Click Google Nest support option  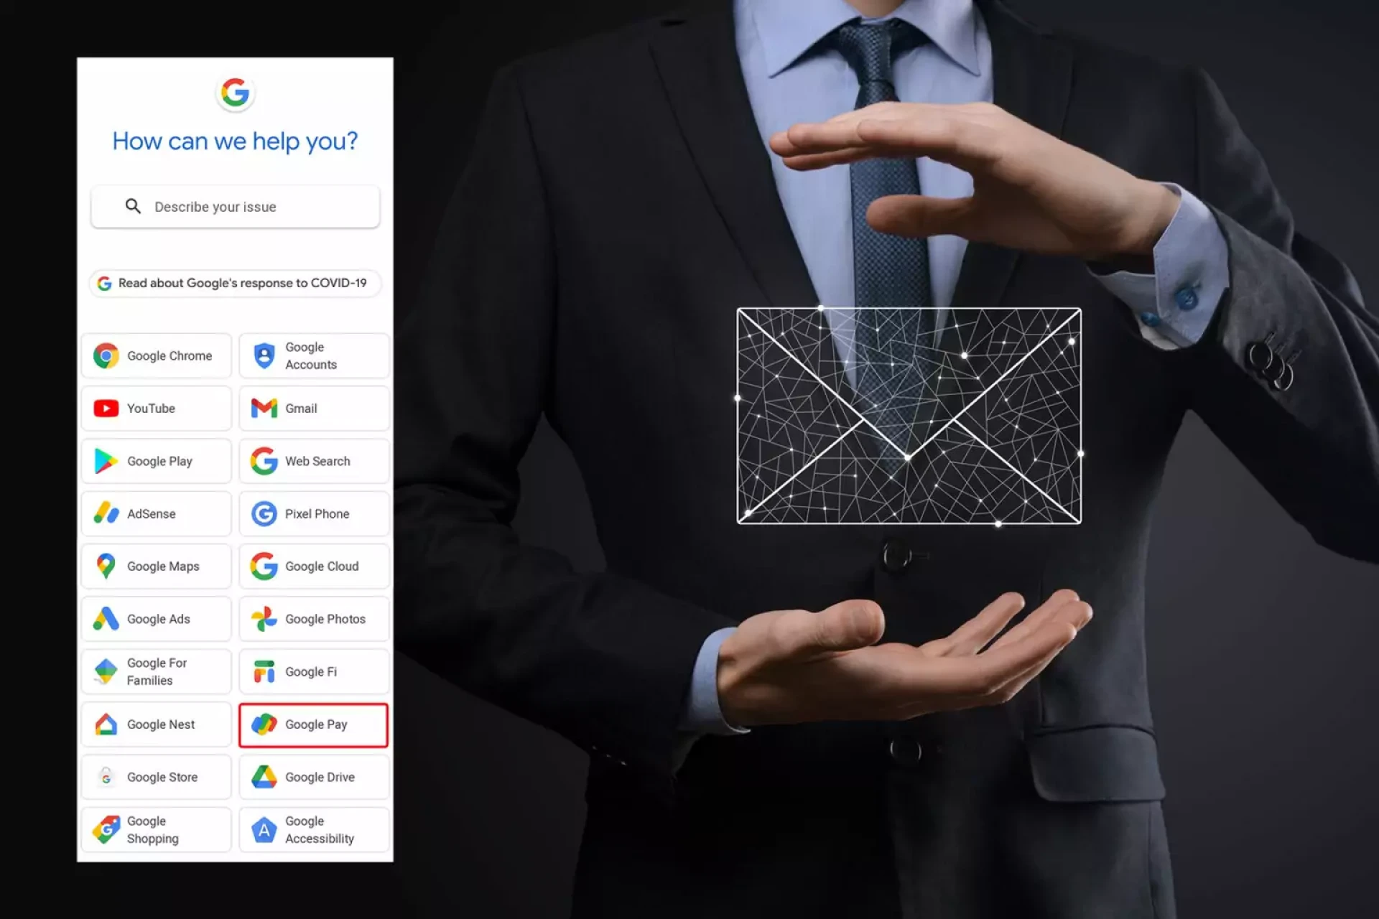[x=157, y=723]
